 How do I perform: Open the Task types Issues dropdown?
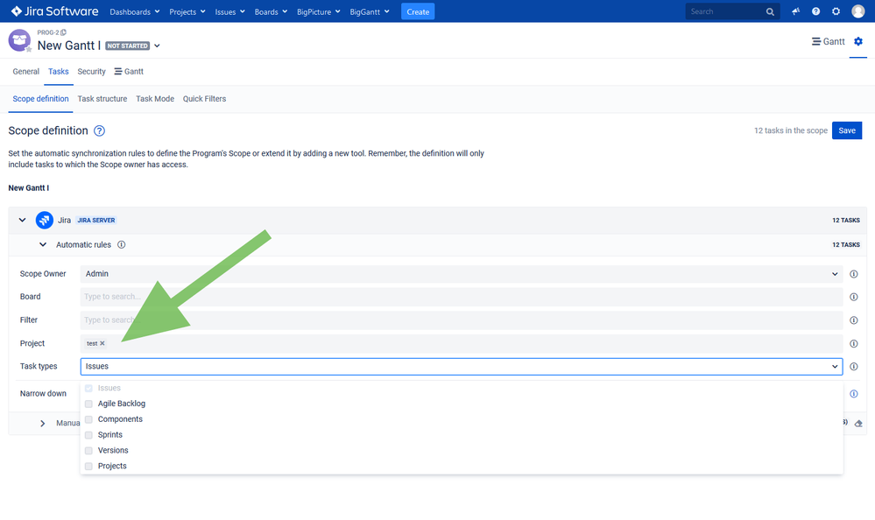click(x=462, y=367)
